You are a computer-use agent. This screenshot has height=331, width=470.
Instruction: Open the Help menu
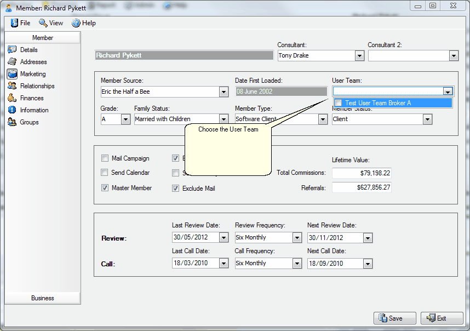click(x=84, y=23)
